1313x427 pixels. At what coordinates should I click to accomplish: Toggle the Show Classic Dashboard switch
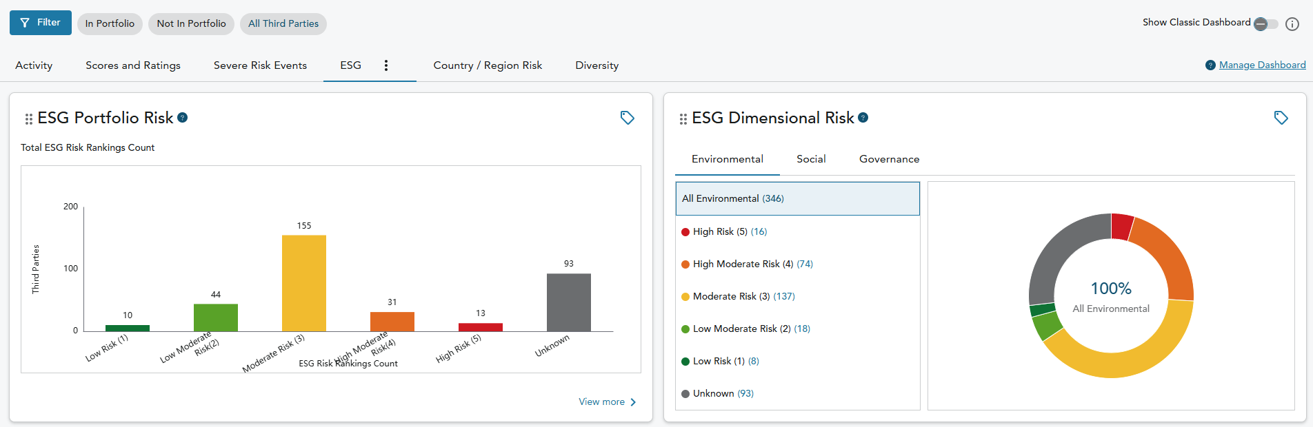pos(1265,24)
